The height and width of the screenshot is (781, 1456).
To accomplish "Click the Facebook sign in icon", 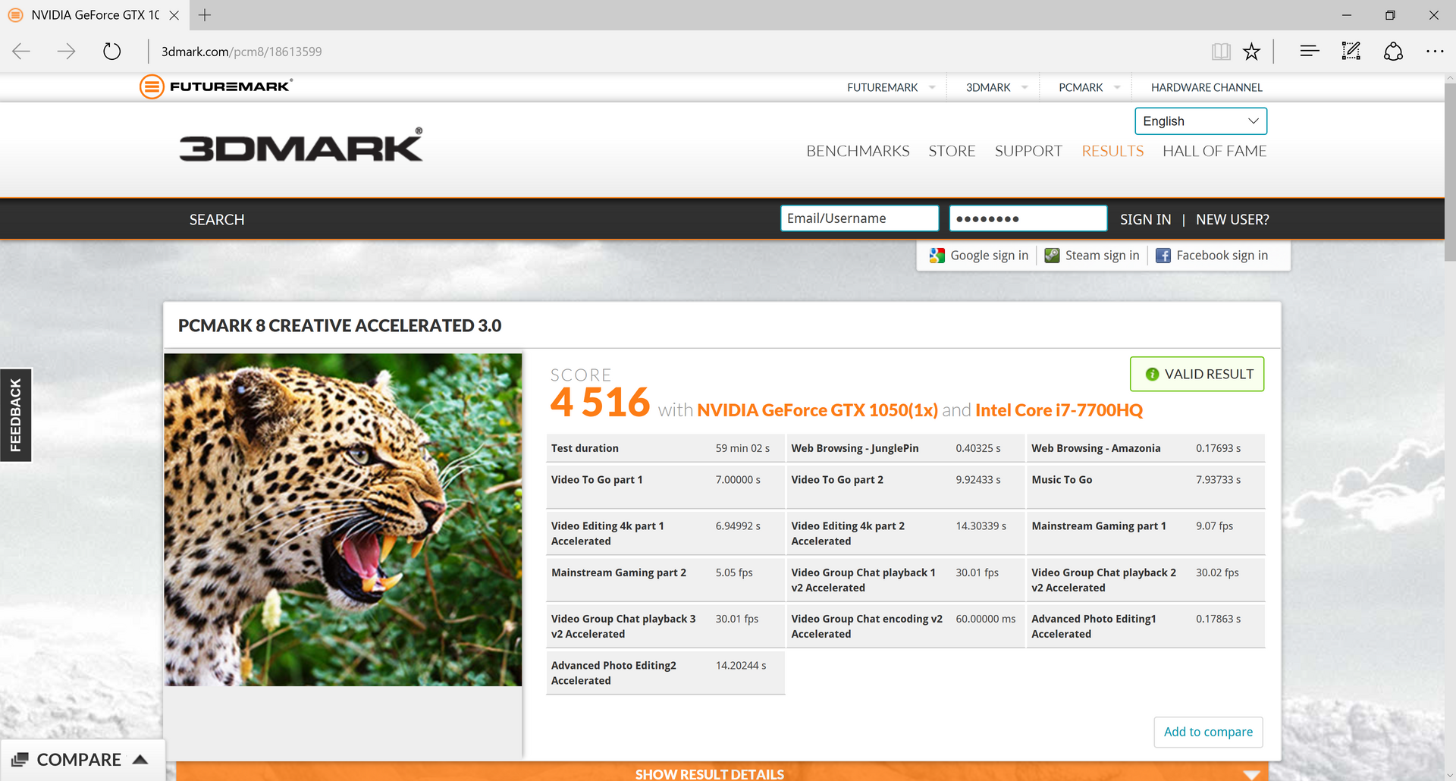I will tap(1163, 256).
